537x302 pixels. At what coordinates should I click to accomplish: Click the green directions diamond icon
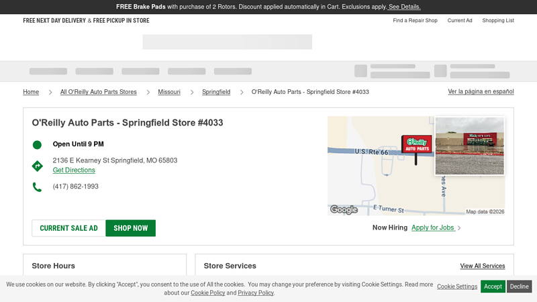[37, 166]
